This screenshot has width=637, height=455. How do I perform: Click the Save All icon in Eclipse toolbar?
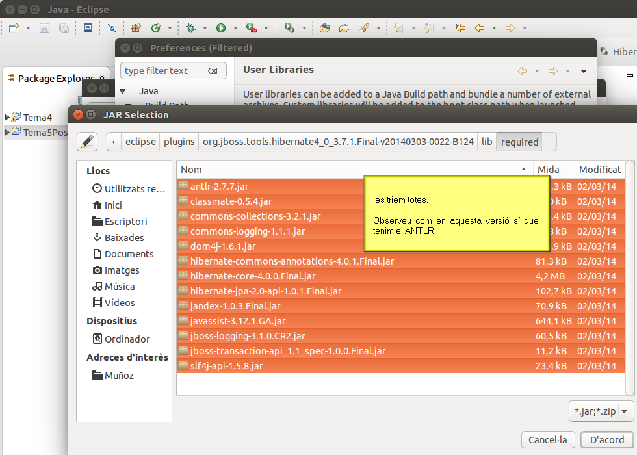coord(64,28)
